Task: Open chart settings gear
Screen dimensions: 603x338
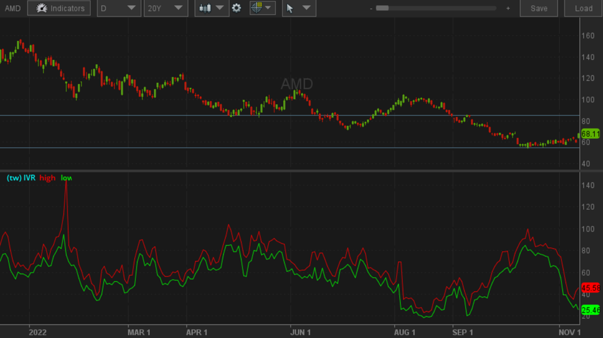Action: pos(237,8)
